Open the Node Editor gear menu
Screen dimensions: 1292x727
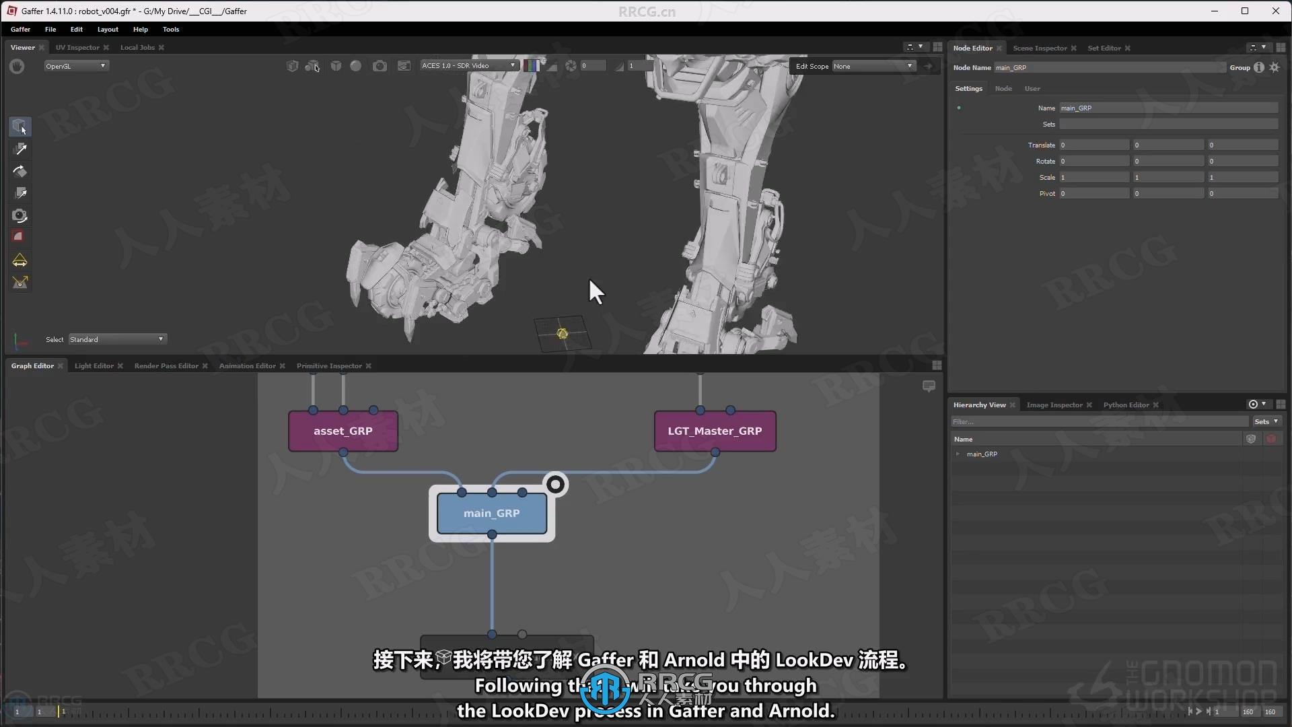pos(1275,67)
